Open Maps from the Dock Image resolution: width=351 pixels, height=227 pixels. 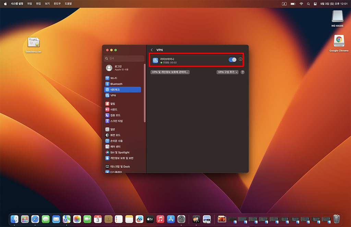coord(66,219)
